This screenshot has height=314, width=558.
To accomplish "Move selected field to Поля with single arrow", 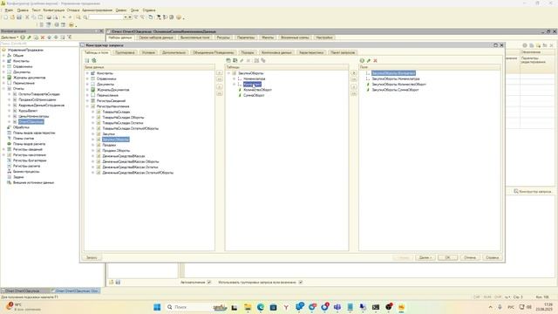I will point(354,72).
